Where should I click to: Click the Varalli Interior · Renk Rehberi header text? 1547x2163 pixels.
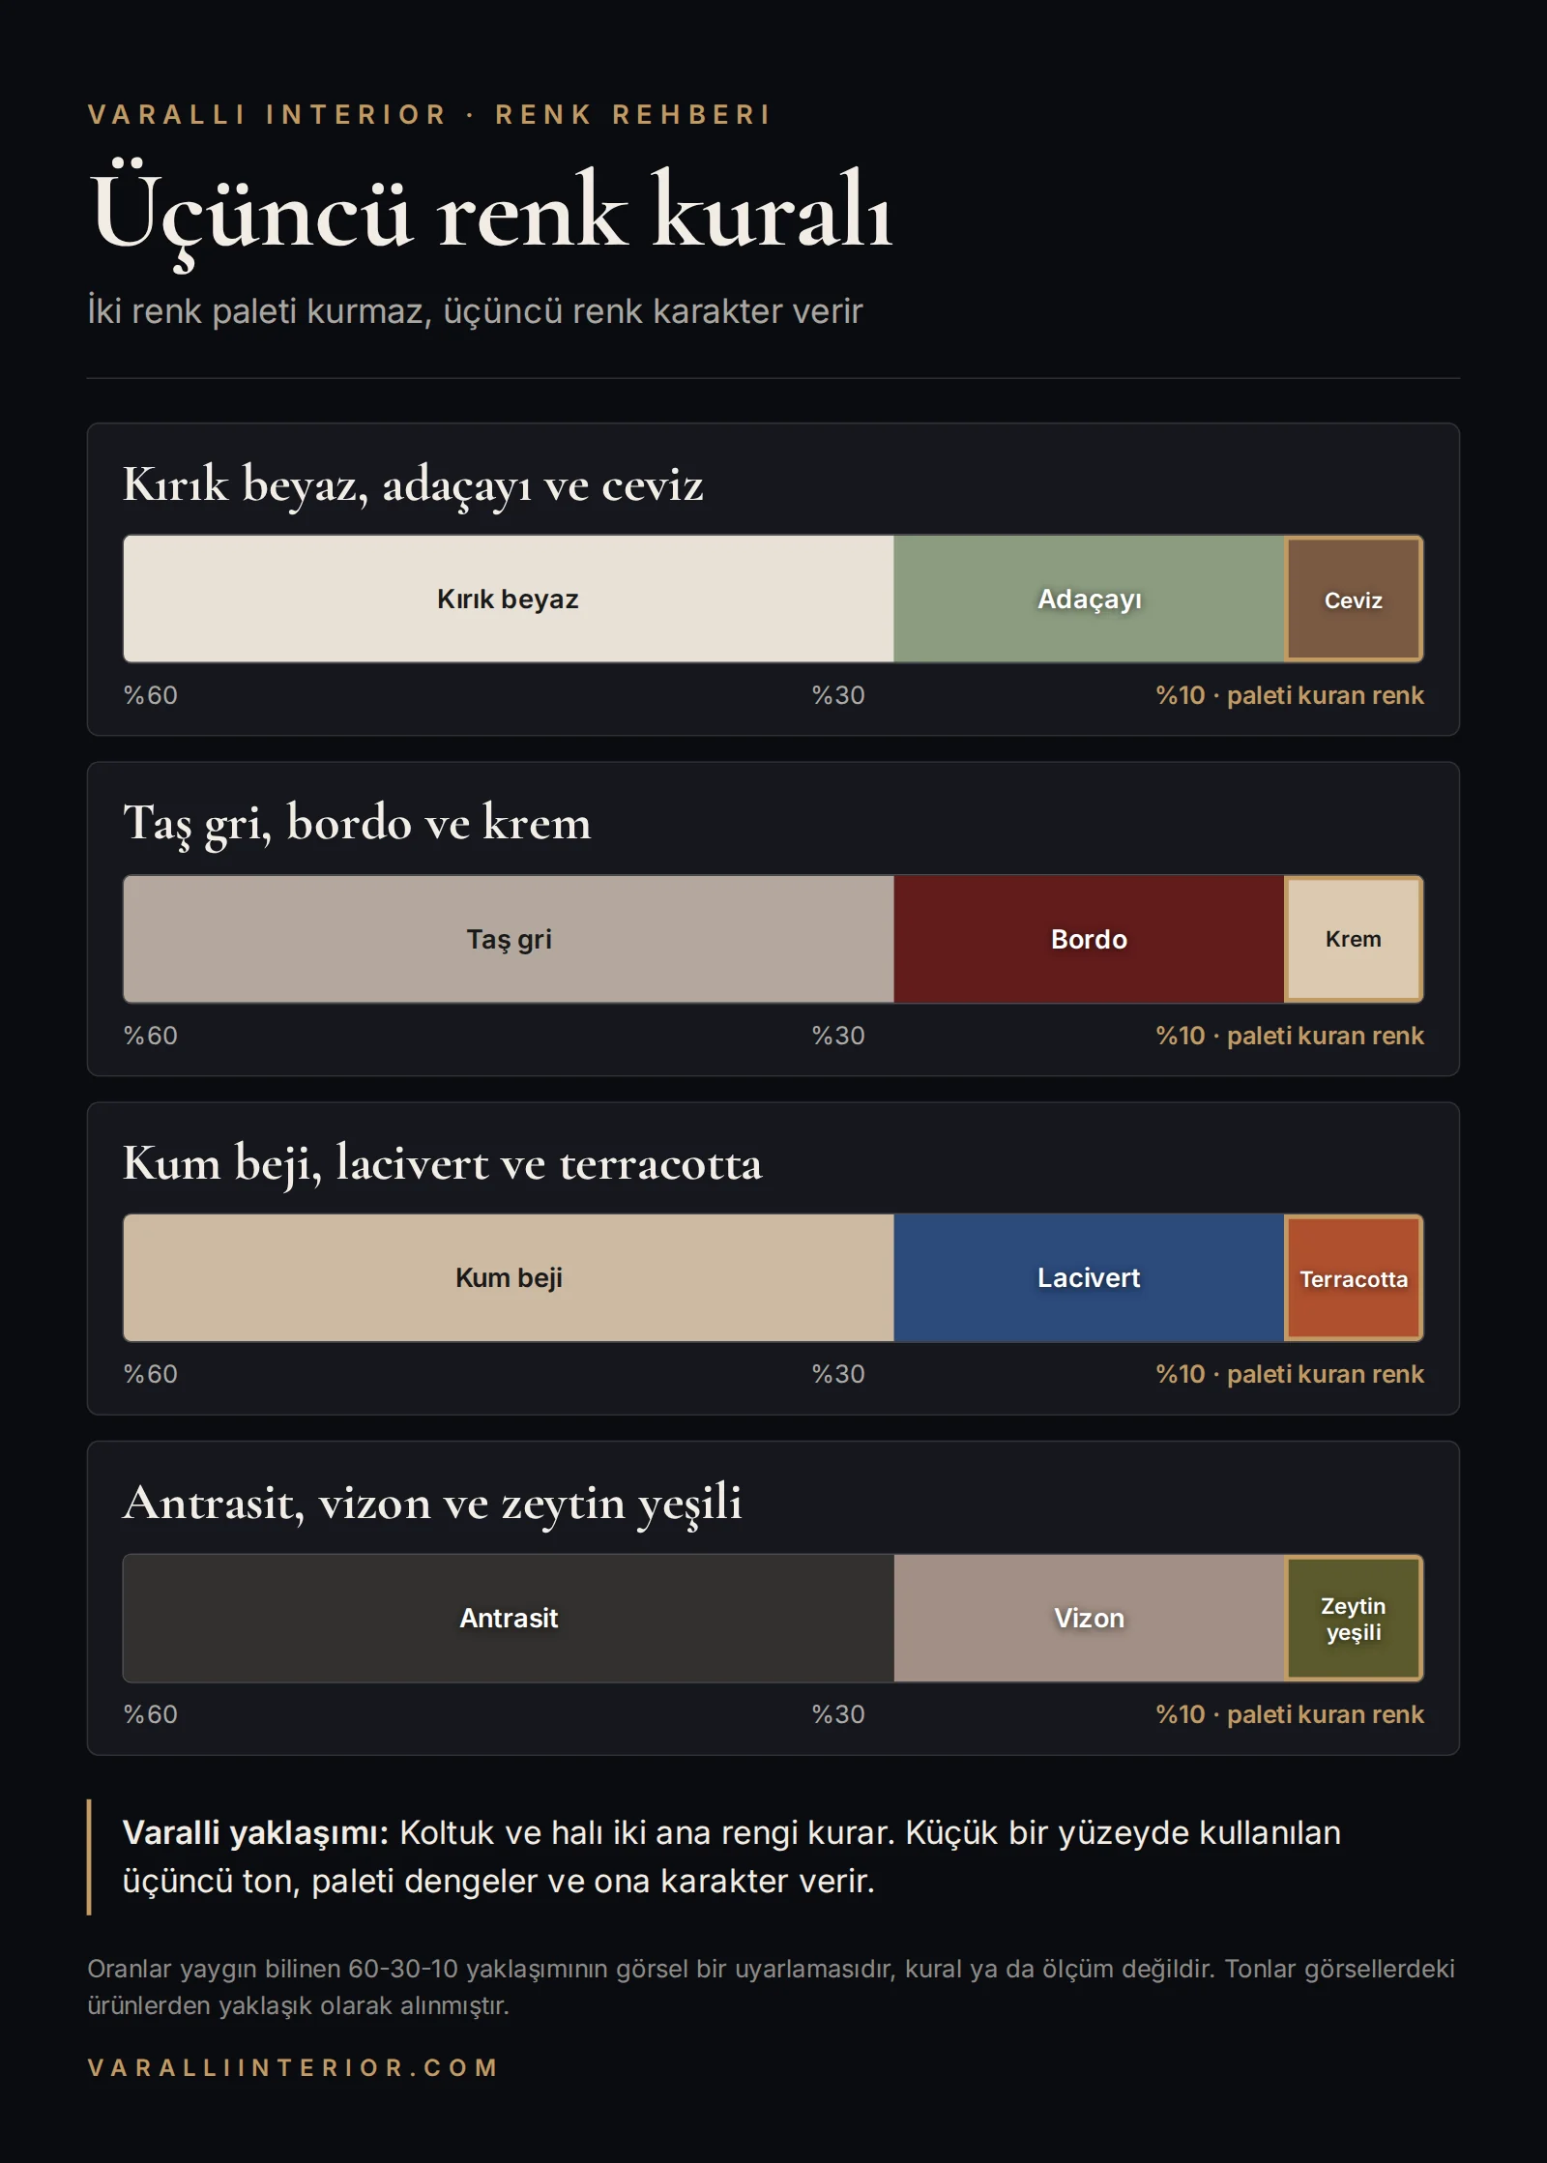[x=429, y=114]
